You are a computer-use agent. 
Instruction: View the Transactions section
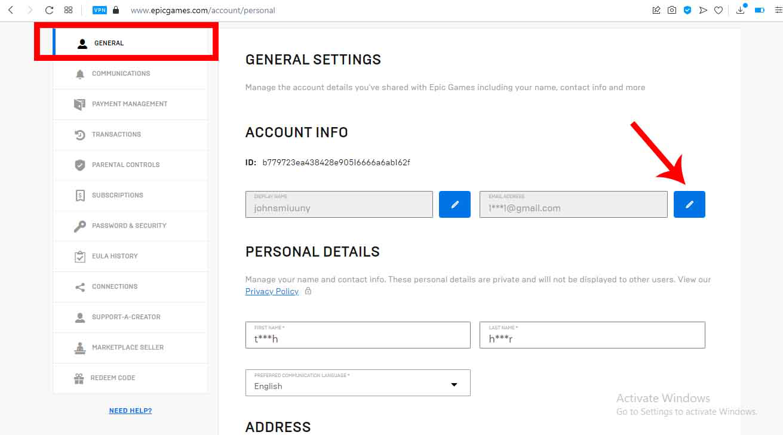tap(130, 134)
